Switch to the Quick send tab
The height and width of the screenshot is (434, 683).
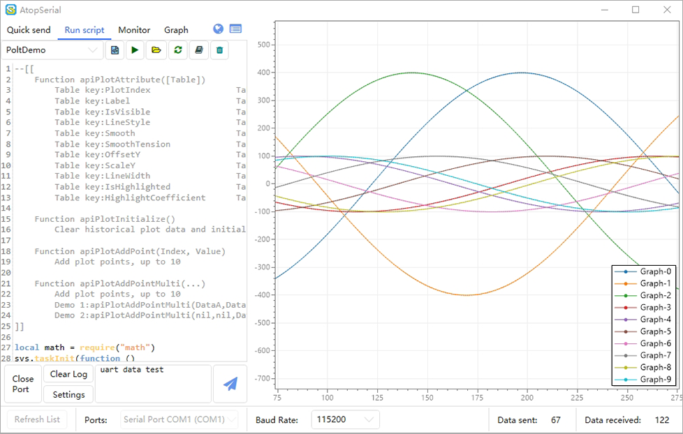coord(29,30)
